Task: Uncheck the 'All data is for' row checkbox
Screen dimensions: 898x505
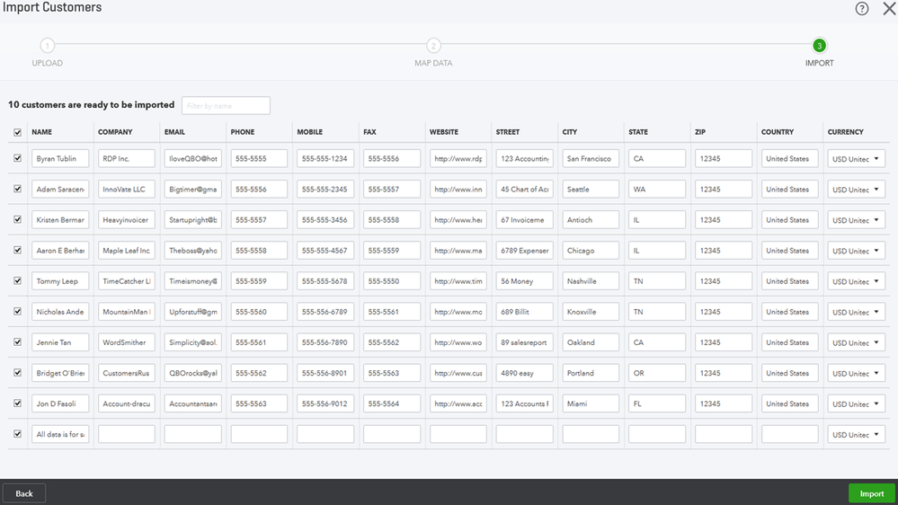Action: click(17, 434)
